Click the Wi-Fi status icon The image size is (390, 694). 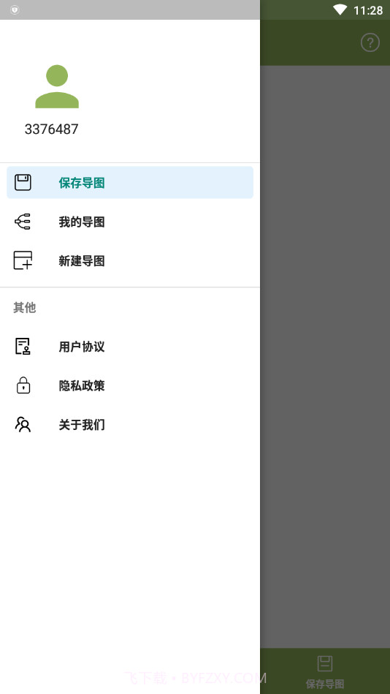[340, 10]
